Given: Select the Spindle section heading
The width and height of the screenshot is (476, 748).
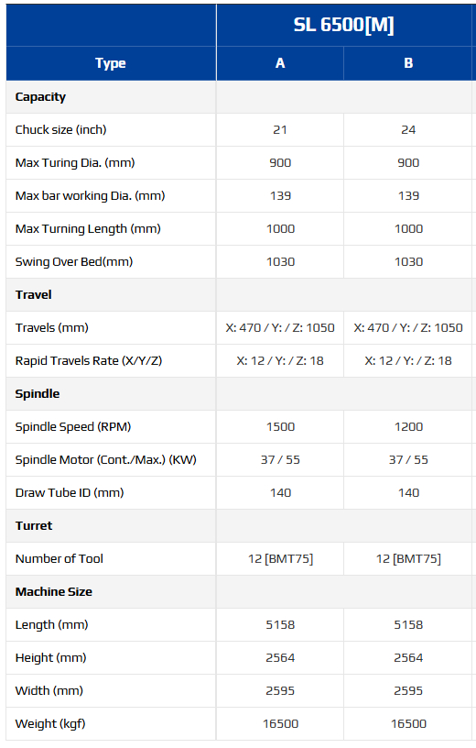Looking at the screenshot, I should click(38, 394).
